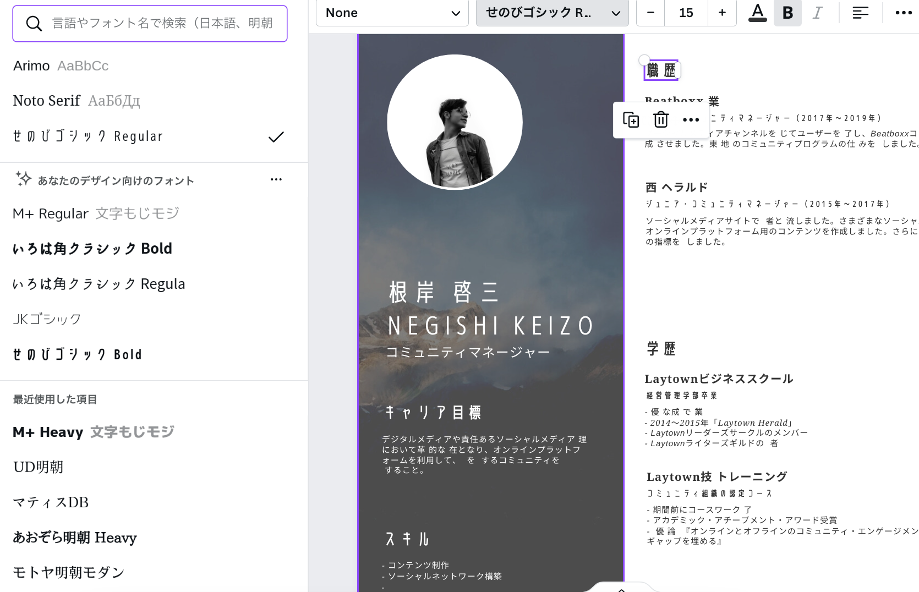Screen dimensions: 919x592
Task: Choose M+ Regular font
Action: [96, 213]
